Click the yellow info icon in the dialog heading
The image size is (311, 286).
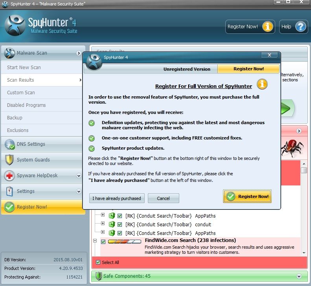point(262,84)
